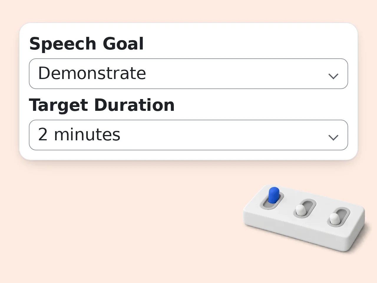377x283 pixels.
Task: Flip the middle white toggle switch
Action: tap(305, 208)
